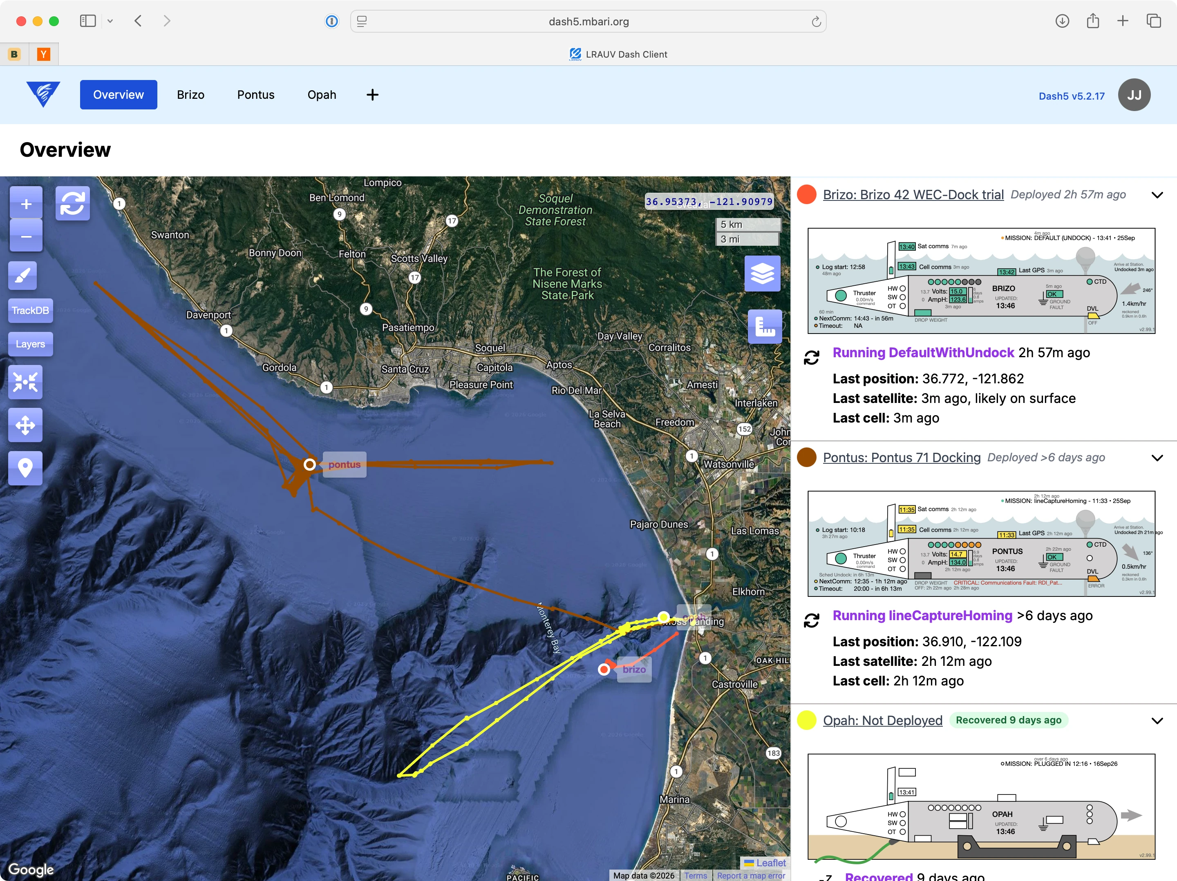Click the MBARI LRAUV logo

43,95
